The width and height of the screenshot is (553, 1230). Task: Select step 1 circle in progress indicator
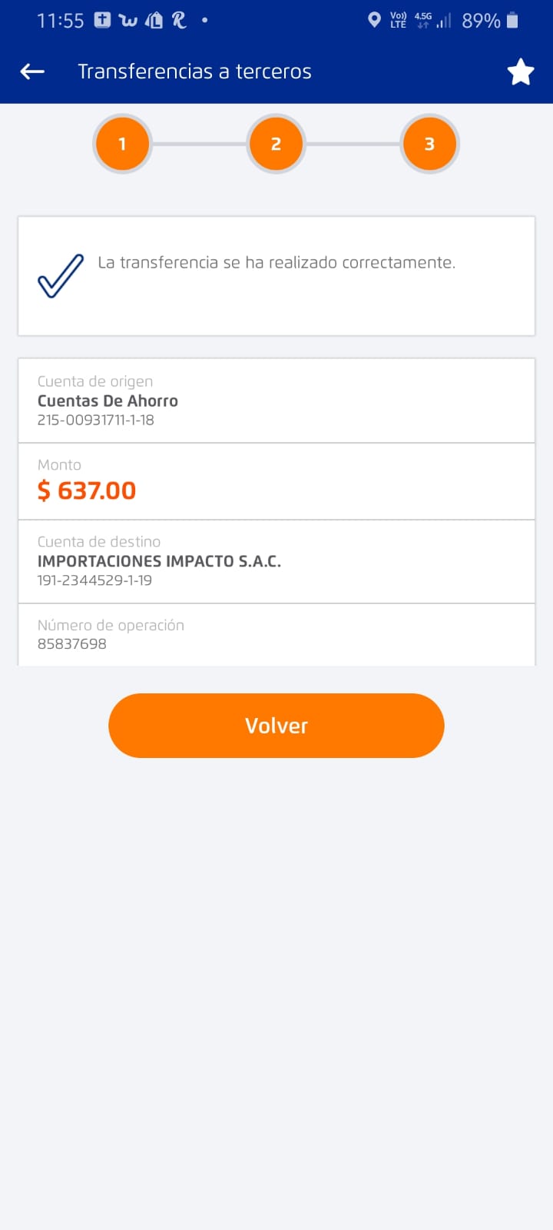coord(122,144)
